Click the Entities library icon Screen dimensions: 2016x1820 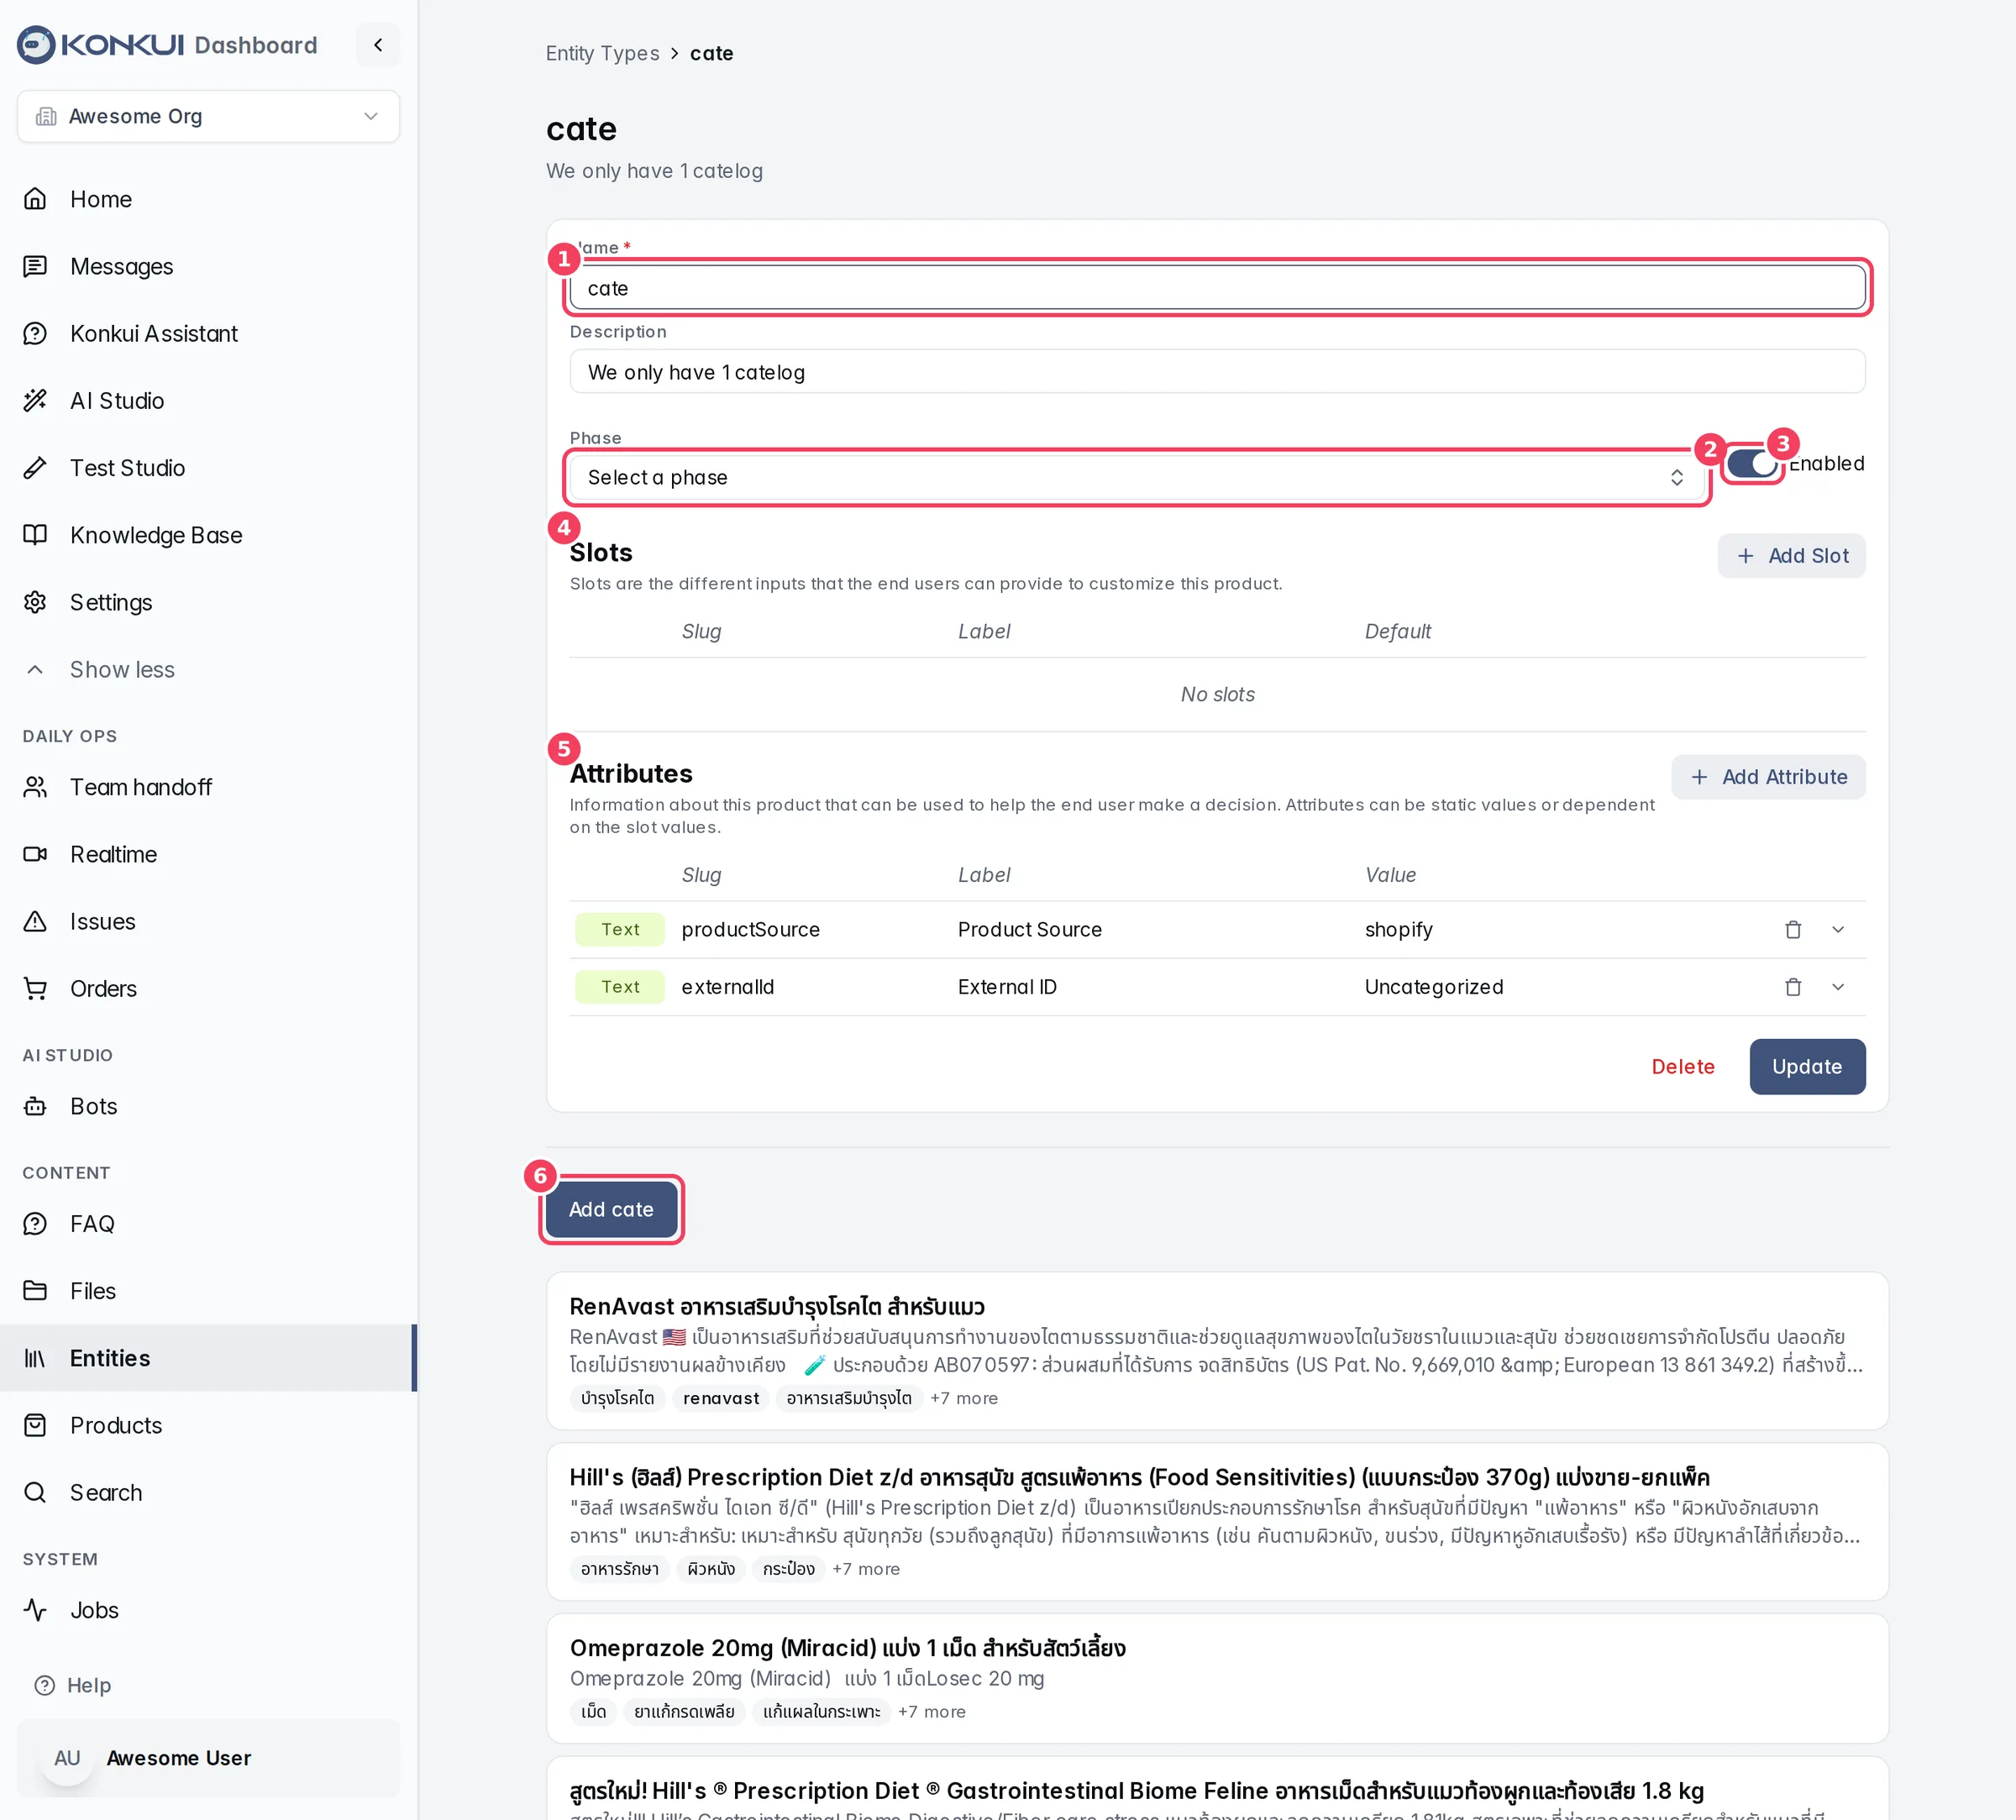point(35,1358)
